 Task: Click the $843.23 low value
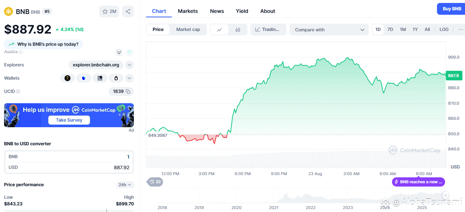pos(14,204)
